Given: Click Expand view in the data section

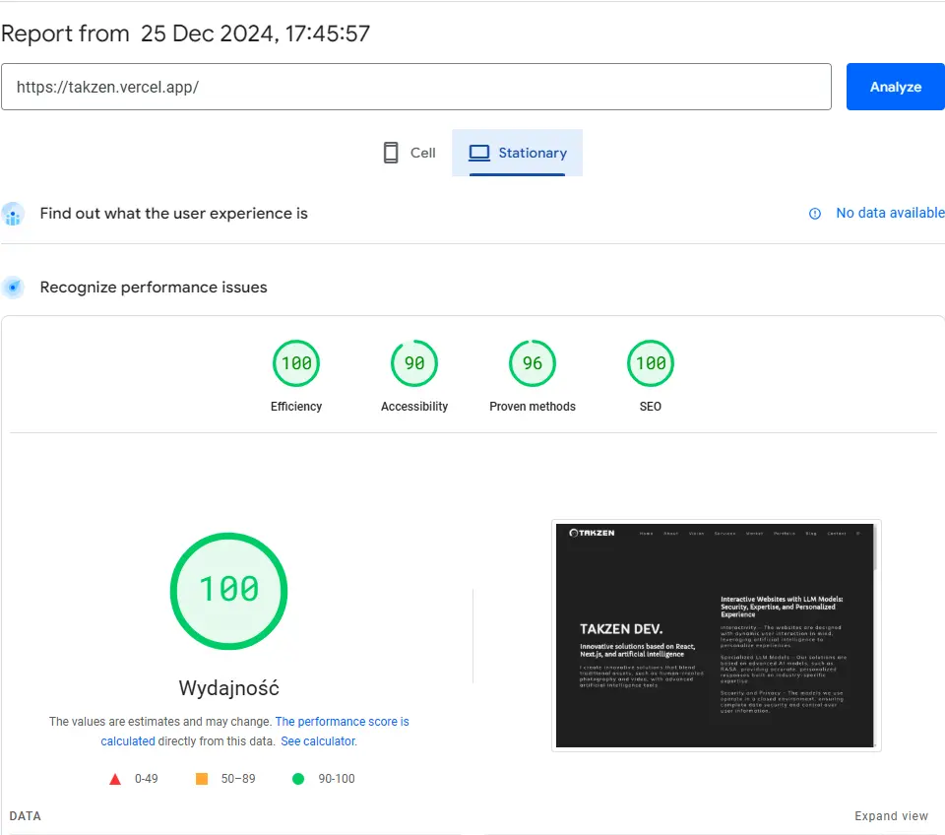Looking at the screenshot, I should [891, 816].
